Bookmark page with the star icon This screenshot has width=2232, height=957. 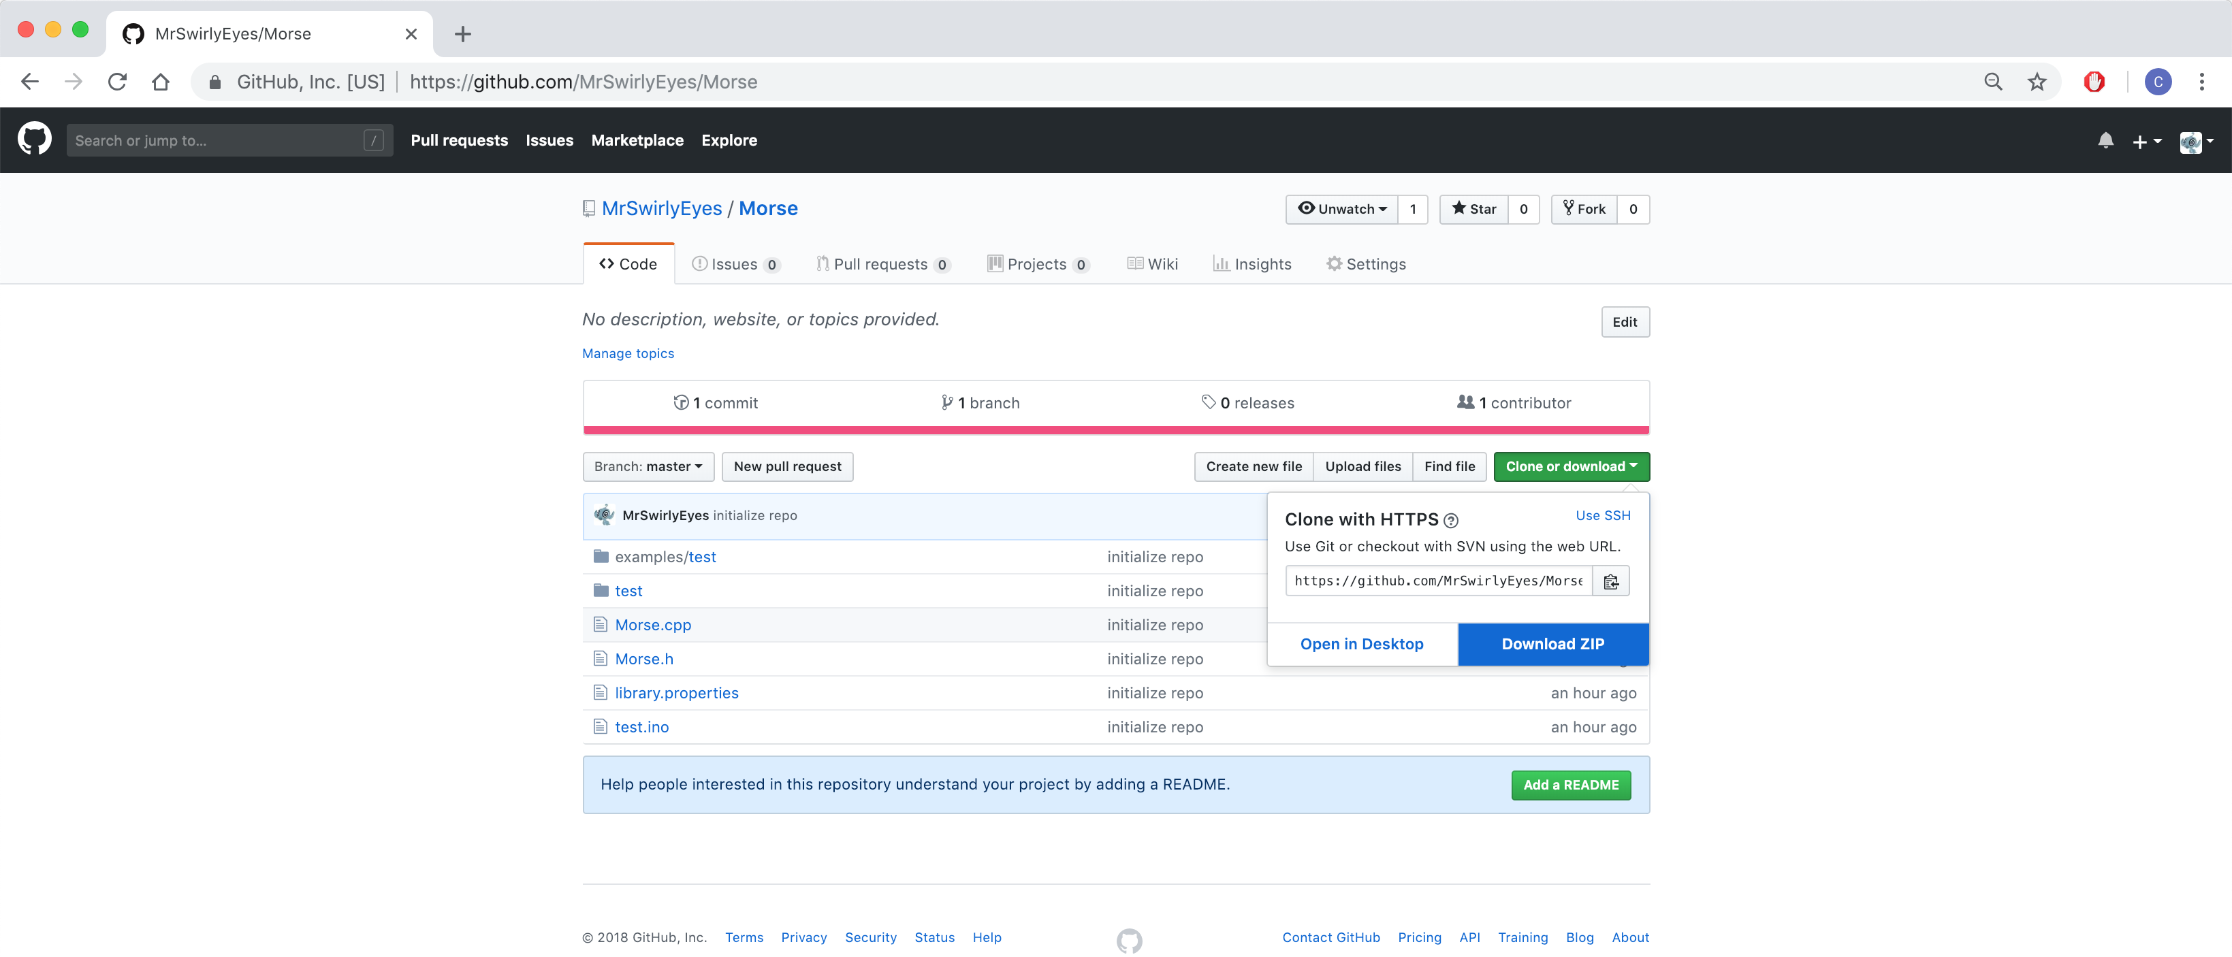2037,82
